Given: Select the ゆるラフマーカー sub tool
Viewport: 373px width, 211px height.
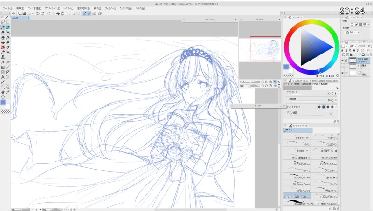Looking at the screenshot, I should click(x=297, y=137).
